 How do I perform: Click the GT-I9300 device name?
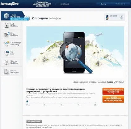[113, 16]
